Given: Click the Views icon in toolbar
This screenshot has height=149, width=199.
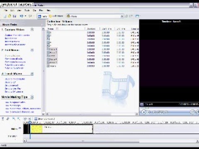Looking at the screenshot, I should click(137, 16).
